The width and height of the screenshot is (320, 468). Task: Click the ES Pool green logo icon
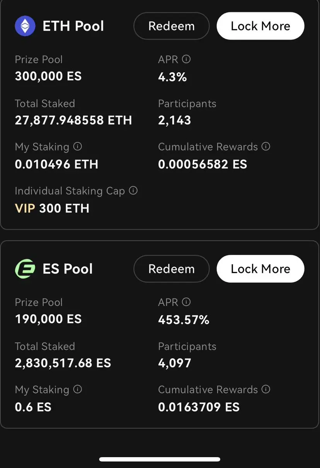point(25,269)
